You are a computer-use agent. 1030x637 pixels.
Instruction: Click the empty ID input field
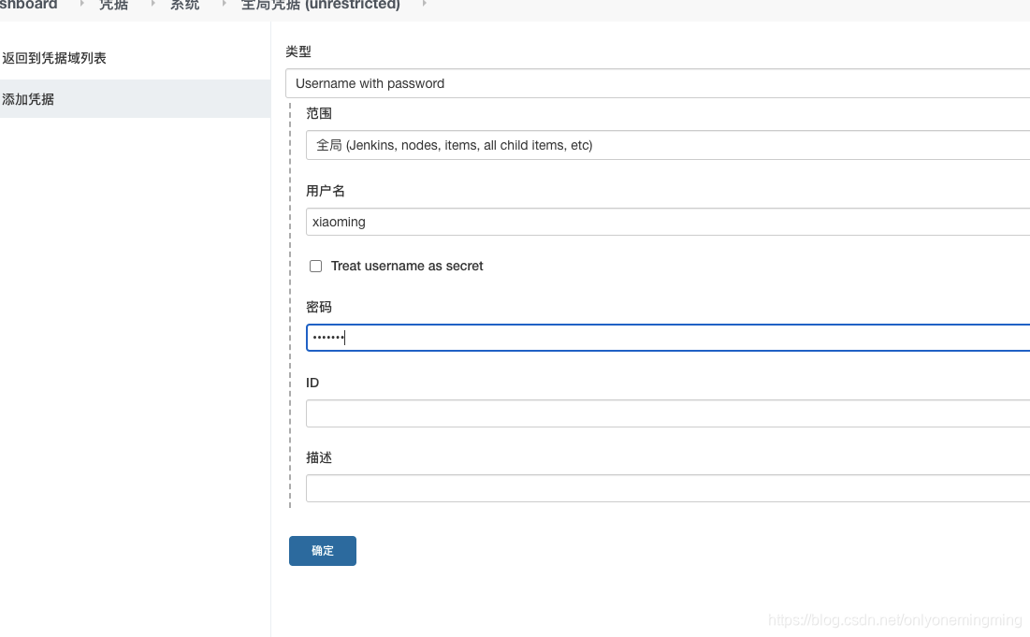[x=668, y=413]
